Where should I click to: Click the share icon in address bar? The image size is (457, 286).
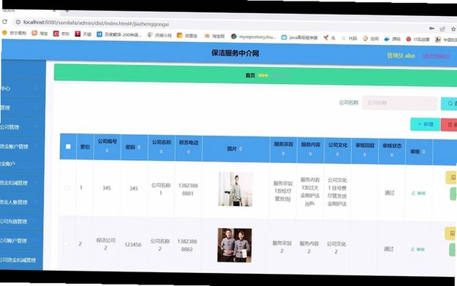(443, 29)
